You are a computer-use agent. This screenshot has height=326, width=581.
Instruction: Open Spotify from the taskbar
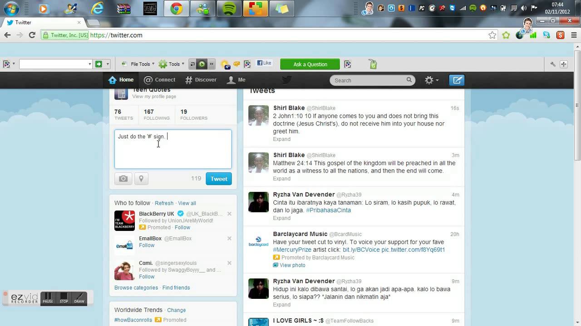[230, 9]
